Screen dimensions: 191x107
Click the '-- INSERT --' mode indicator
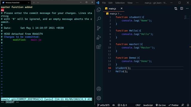pyautogui.click(x=10, y=102)
